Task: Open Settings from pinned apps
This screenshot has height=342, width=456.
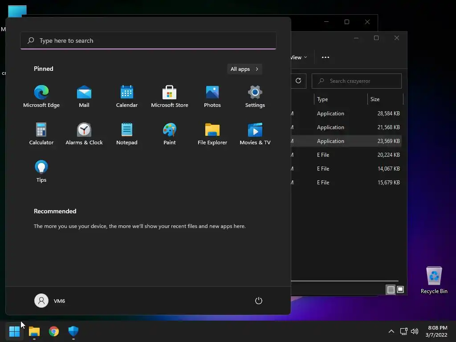Action: [x=255, y=97]
